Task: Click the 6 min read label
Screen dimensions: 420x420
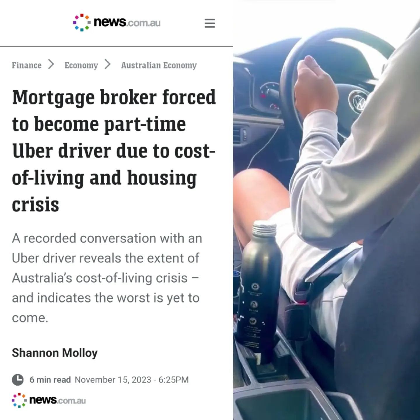Action: 50,380
